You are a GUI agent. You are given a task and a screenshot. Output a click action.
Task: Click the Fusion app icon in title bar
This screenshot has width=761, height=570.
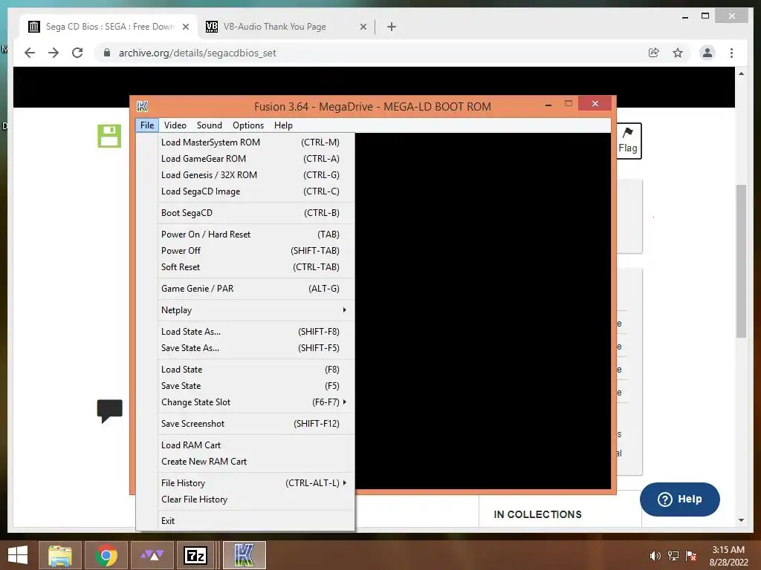[x=142, y=106]
